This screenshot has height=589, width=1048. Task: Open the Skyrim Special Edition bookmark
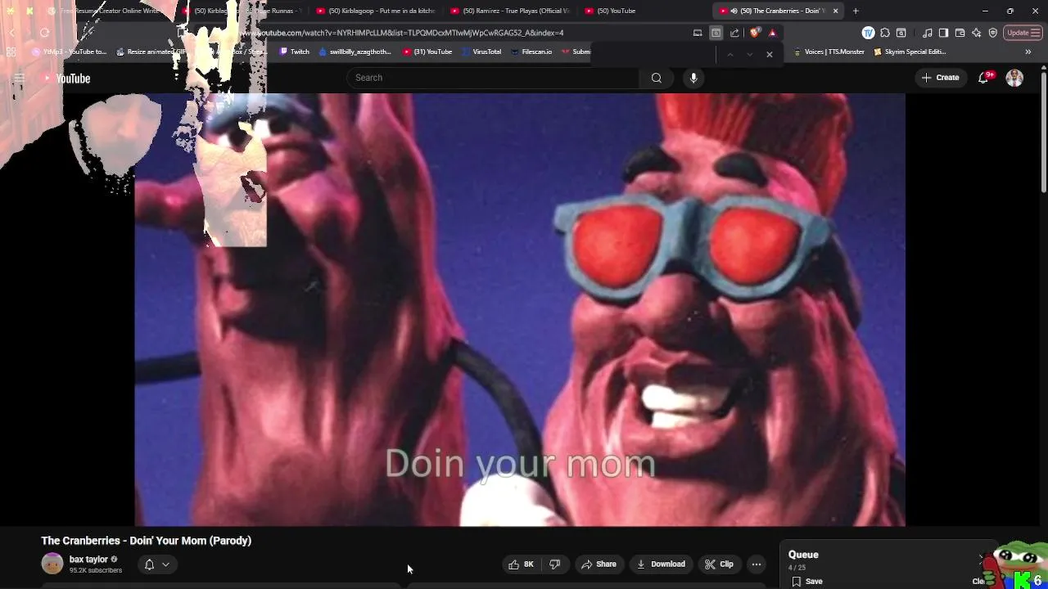910,52
